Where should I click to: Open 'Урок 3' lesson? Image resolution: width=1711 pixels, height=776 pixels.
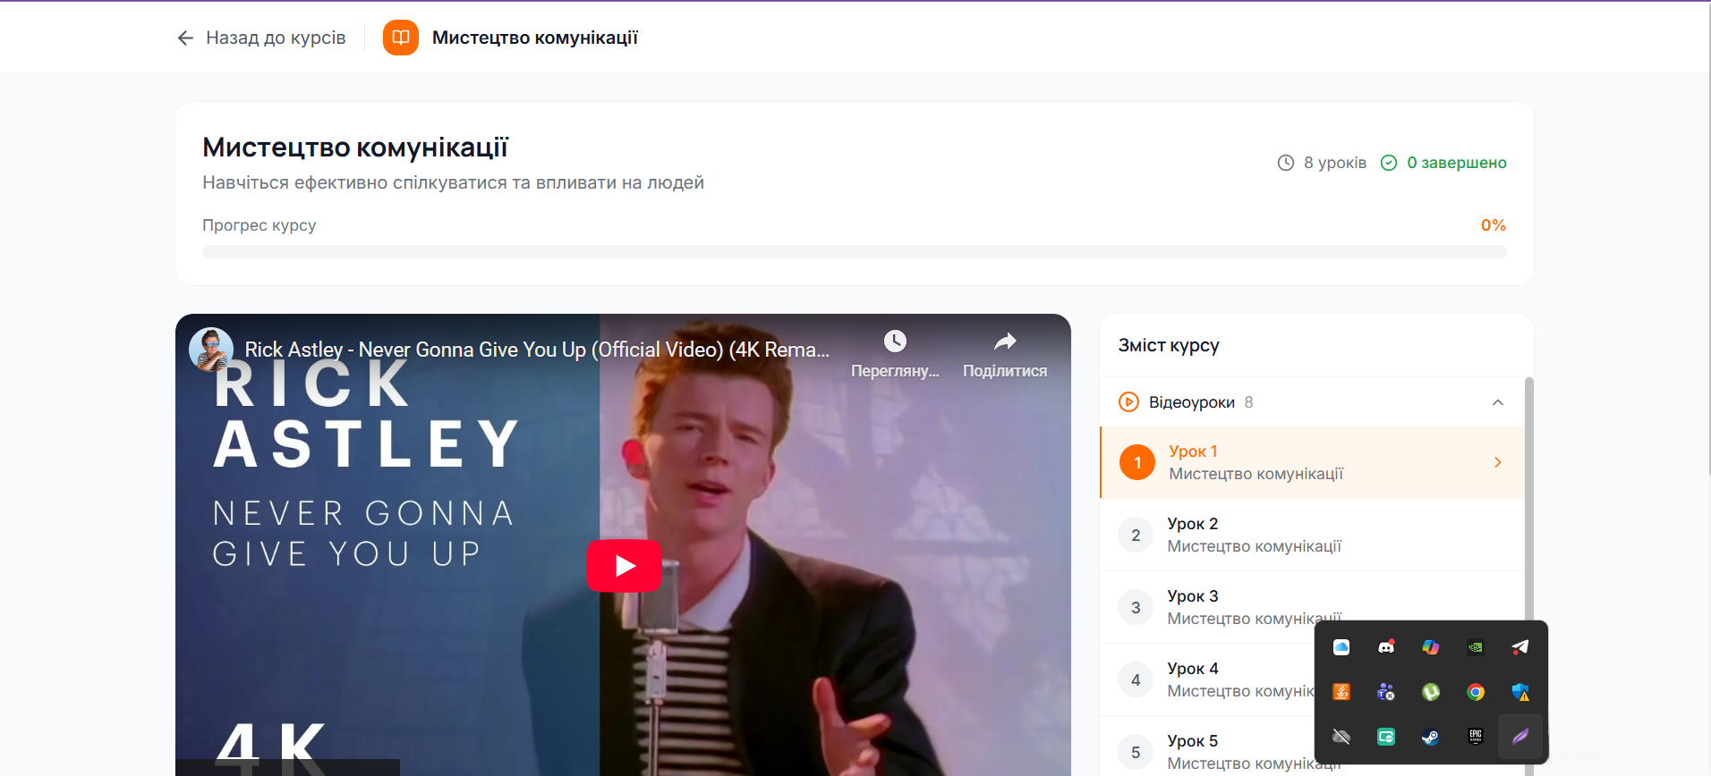(x=1312, y=608)
